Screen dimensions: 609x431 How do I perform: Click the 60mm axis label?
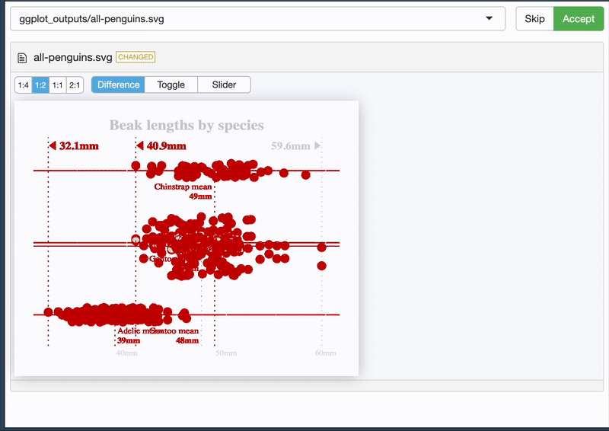pos(325,353)
